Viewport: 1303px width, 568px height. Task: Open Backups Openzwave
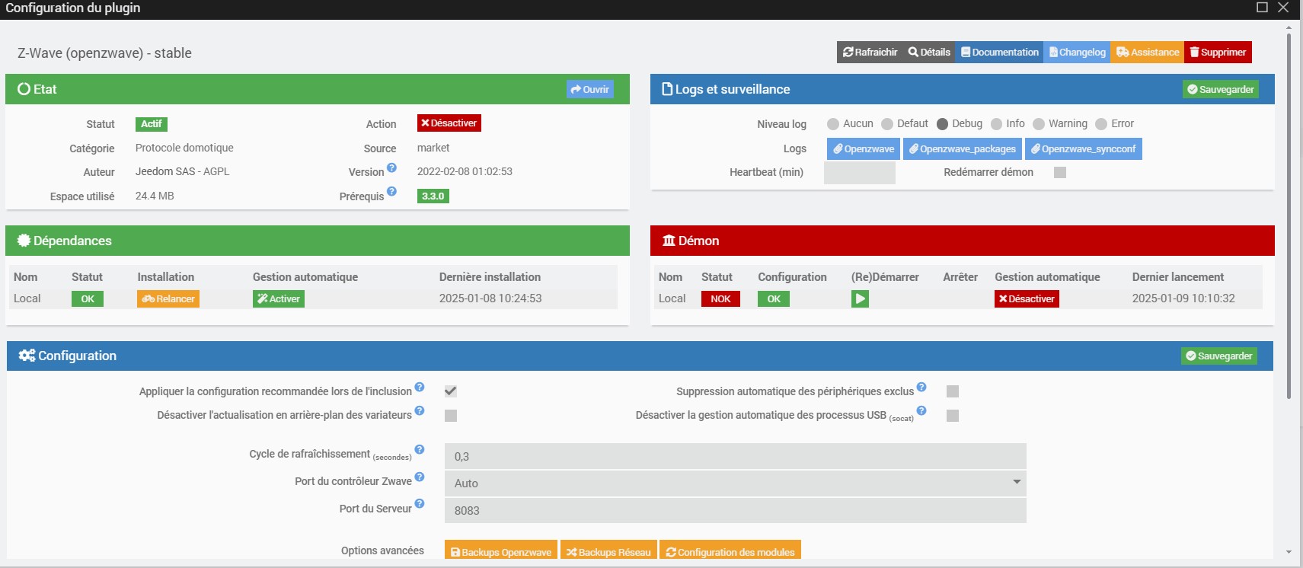pos(501,551)
